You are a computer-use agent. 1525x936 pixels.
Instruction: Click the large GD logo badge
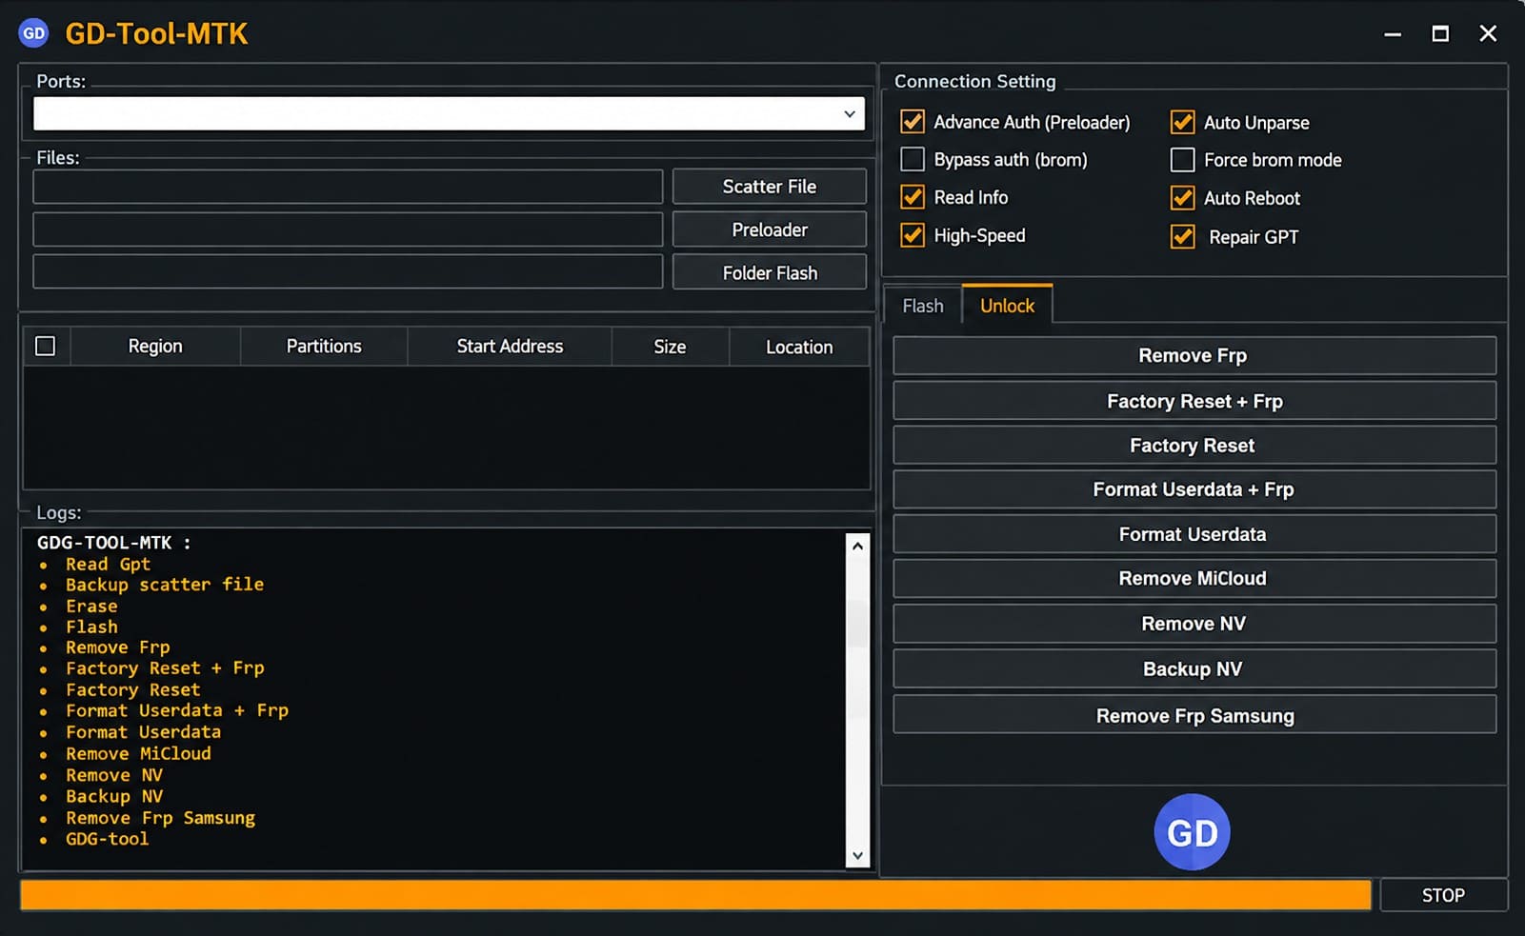1192,832
